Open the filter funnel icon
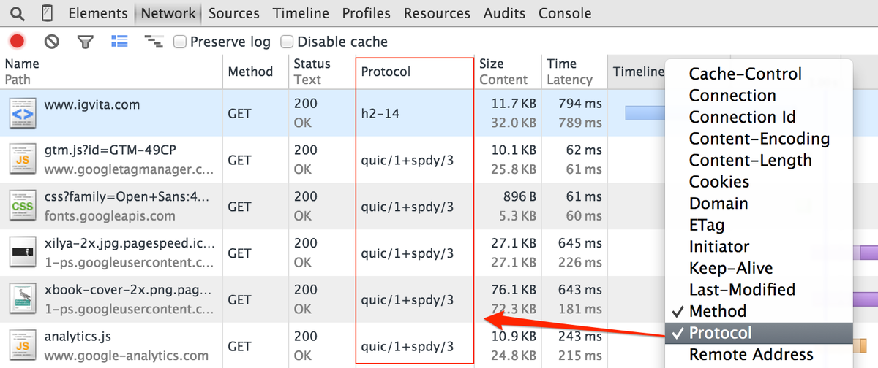878x368 pixels. [86, 42]
